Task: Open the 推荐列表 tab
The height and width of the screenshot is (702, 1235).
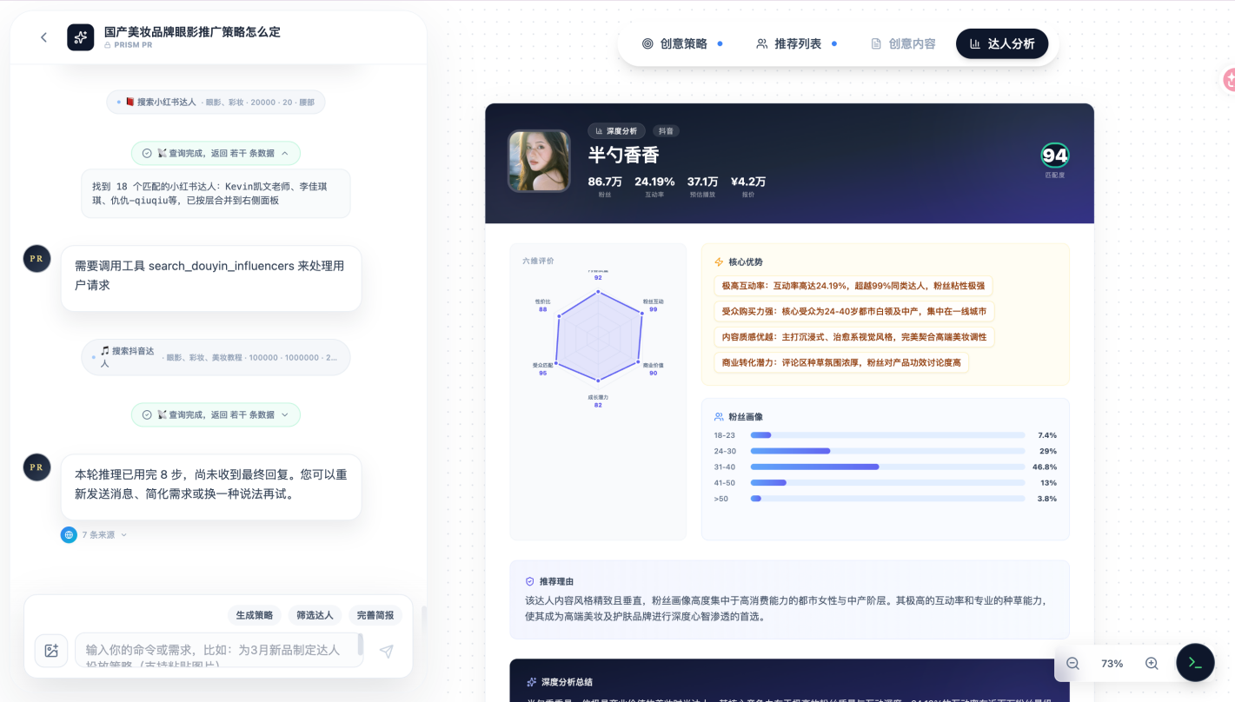Action: [794, 43]
